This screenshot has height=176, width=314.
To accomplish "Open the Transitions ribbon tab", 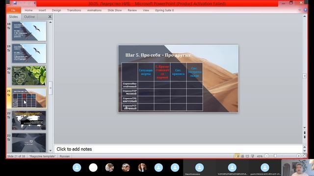I will [74, 10].
